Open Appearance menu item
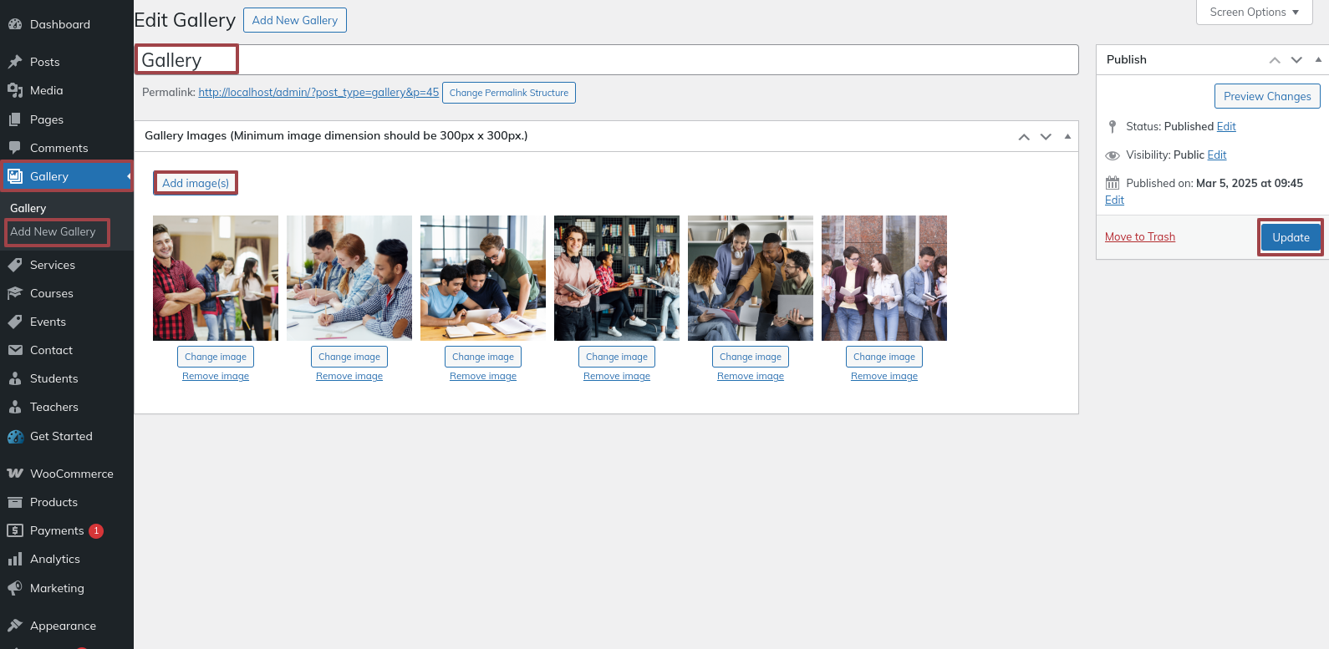This screenshot has width=1329, height=649. click(x=67, y=626)
